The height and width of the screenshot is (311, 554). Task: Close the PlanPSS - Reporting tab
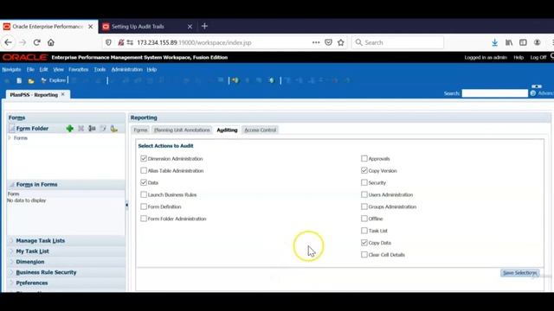pyautogui.click(x=63, y=94)
